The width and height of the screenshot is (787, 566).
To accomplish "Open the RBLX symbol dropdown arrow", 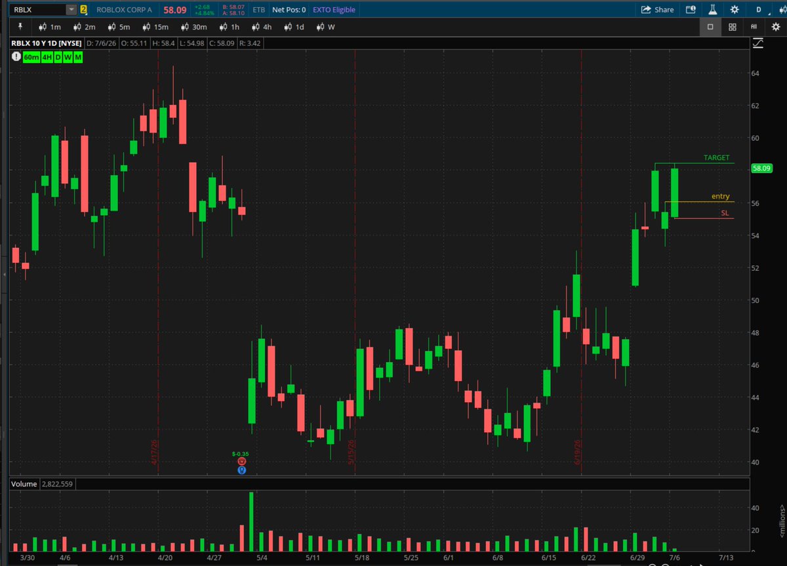I will tap(70, 10).
